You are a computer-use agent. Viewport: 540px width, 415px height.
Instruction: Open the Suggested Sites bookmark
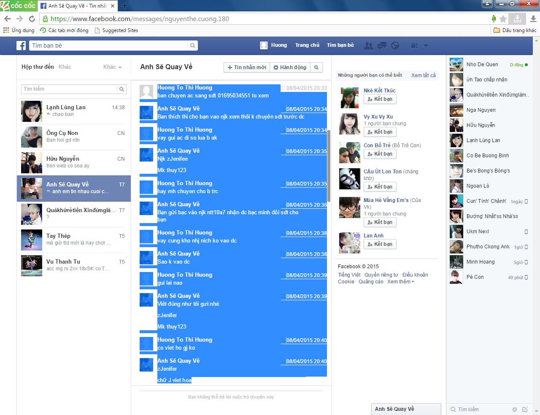point(116,30)
